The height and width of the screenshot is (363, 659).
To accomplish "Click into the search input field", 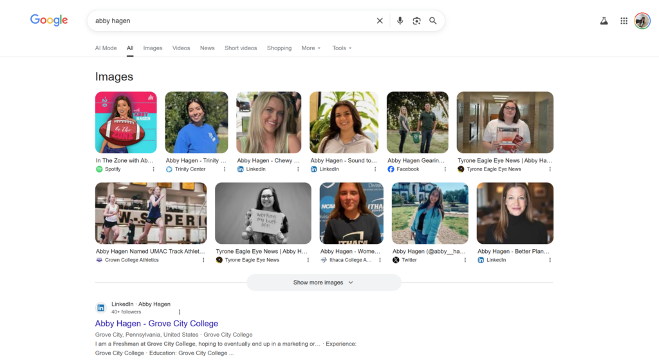I will point(232,21).
